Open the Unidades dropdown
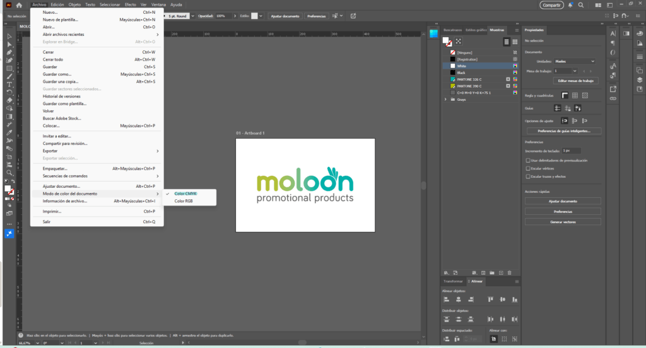Screen dimensions: 646x348 pyautogui.click(x=574, y=61)
